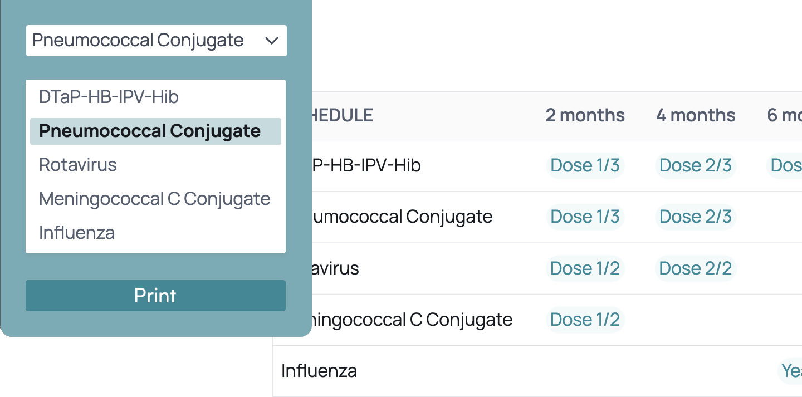Viewport: 802px width, 397px height.
Task: Click the Influenza row label in table
Action: point(319,371)
